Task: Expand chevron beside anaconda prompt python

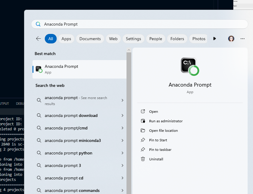Action: point(122,153)
